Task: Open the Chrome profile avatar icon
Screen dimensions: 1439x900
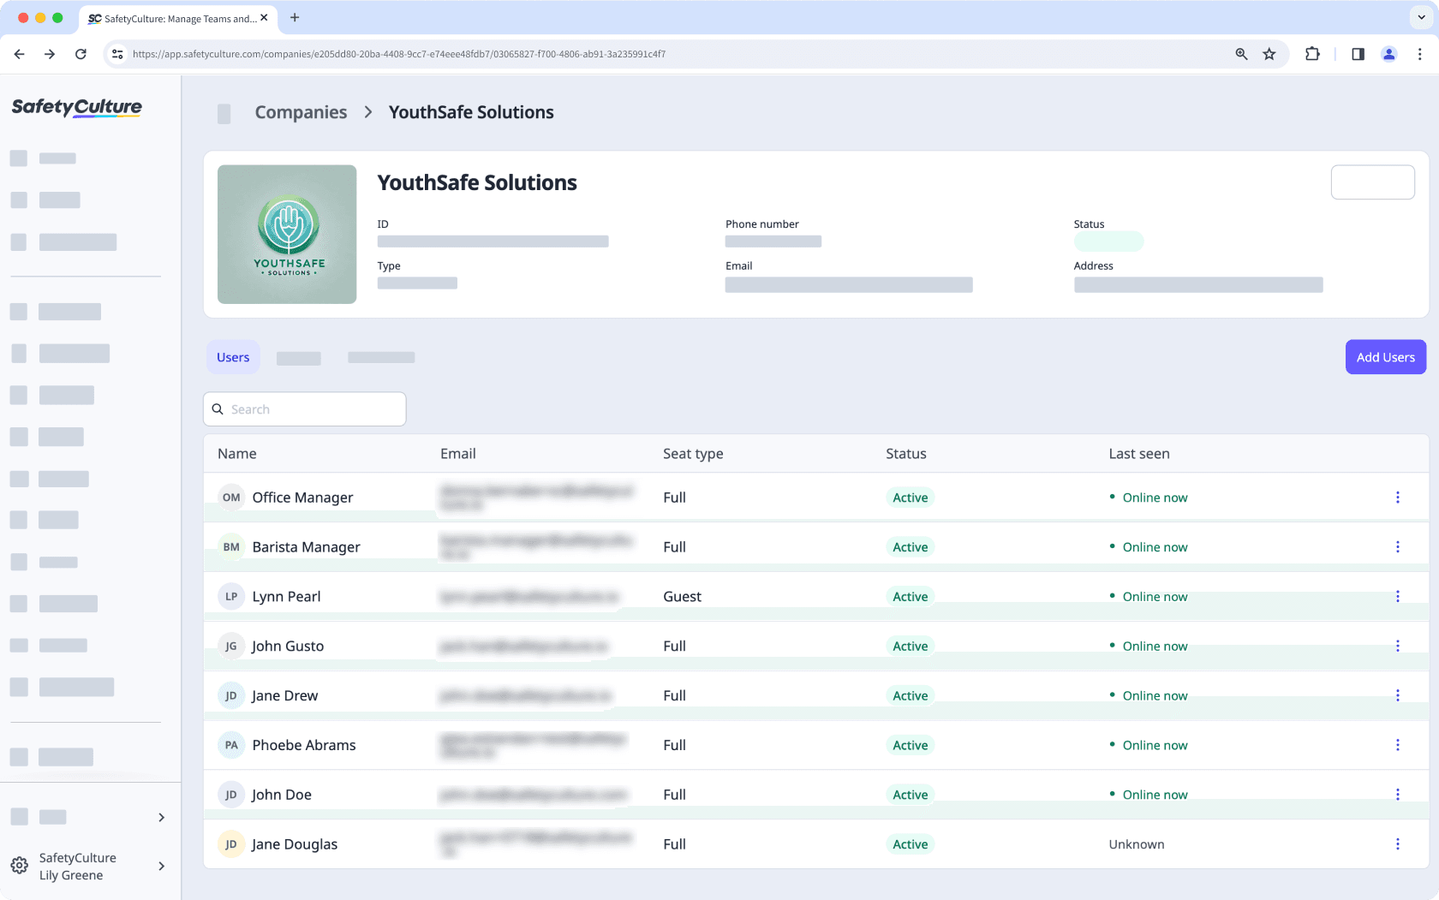Action: [1388, 54]
